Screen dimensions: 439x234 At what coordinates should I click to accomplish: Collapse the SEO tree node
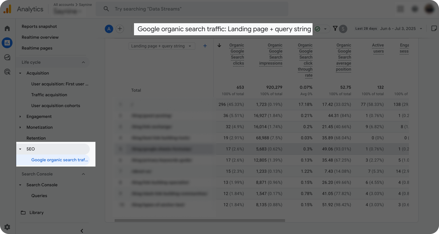coord(20,149)
